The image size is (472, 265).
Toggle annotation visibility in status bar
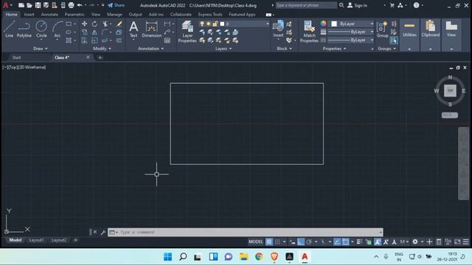pos(378,241)
